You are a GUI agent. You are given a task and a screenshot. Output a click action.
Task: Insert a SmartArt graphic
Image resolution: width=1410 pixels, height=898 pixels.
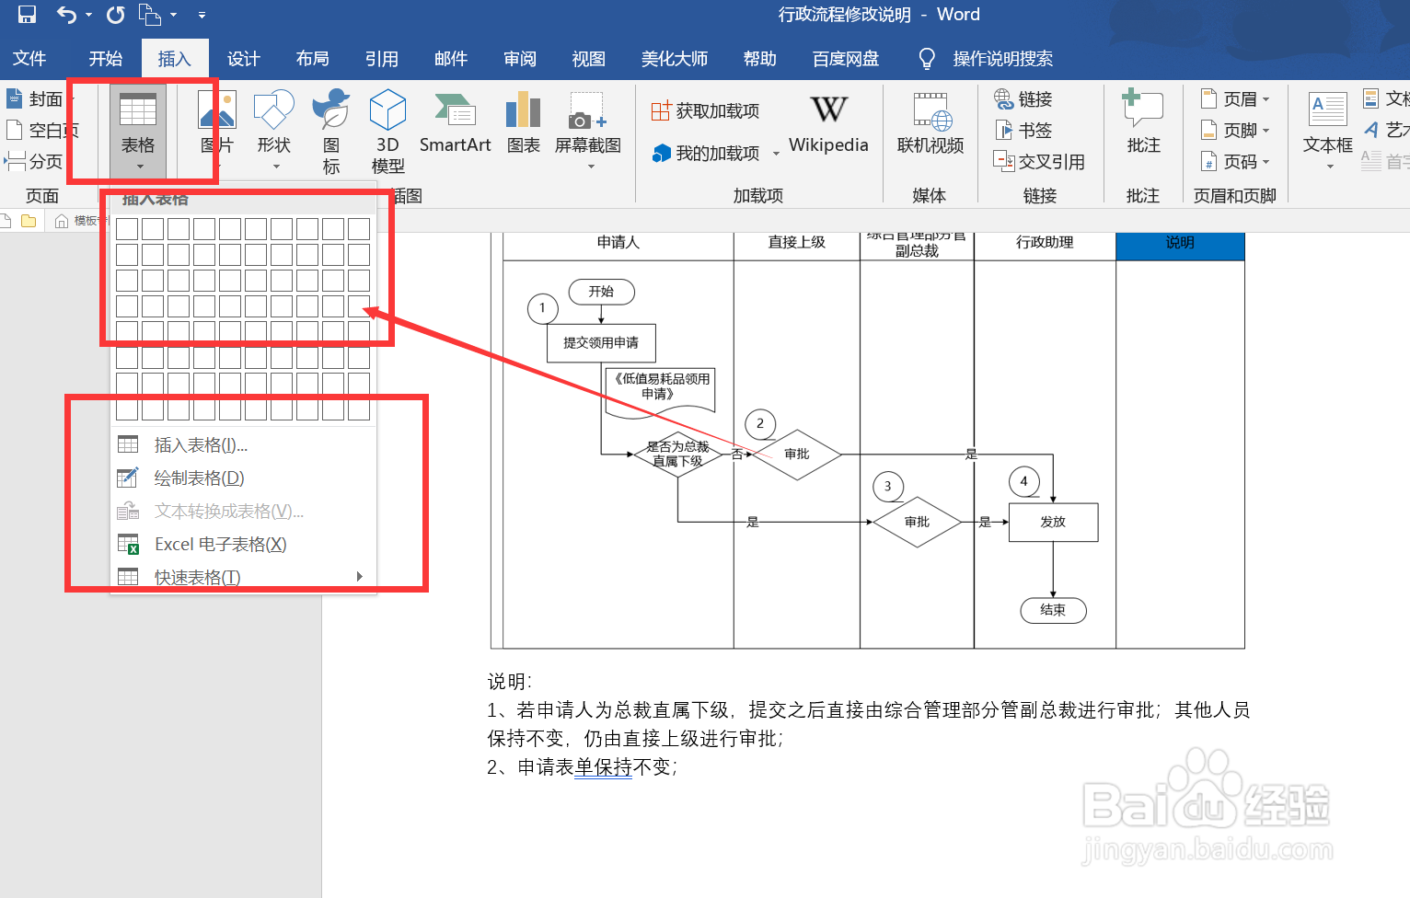pos(455,129)
